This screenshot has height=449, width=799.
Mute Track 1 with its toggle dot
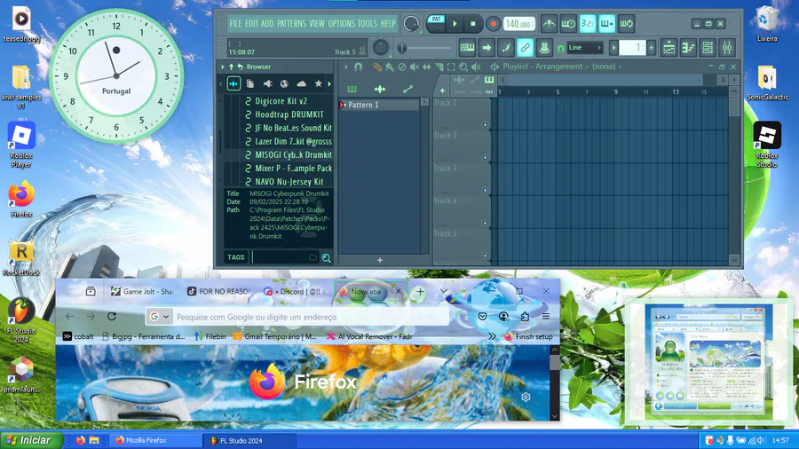pyautogui.click(x=485, y=125)
